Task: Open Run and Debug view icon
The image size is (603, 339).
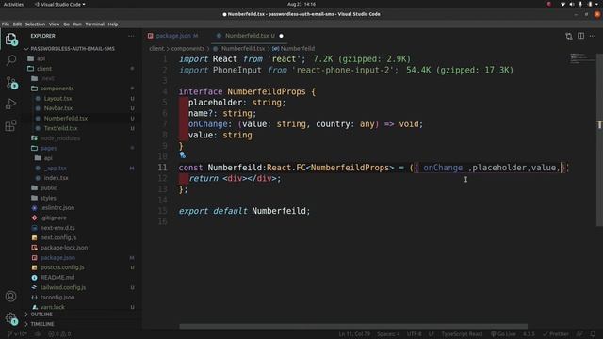Action: click(10, 104)
